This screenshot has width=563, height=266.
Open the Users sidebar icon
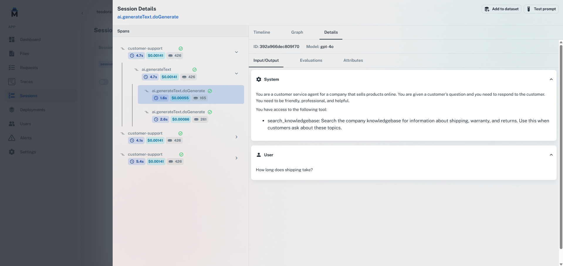point(12,124)
